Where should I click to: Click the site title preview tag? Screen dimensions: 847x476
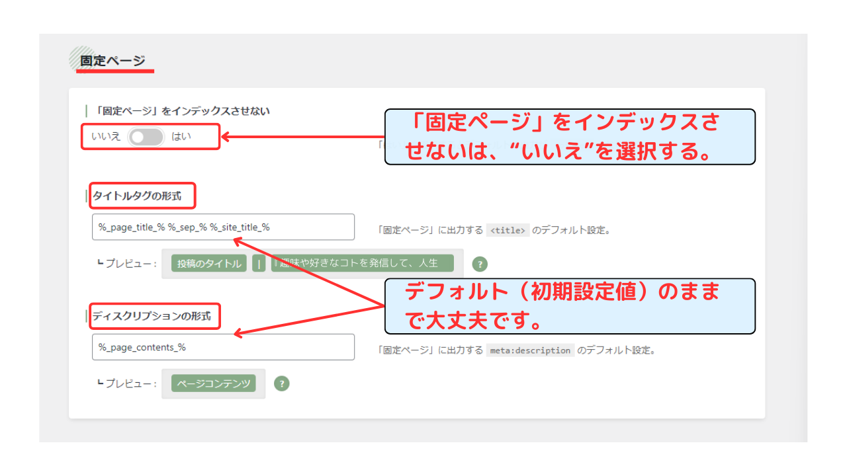(363, 263)
